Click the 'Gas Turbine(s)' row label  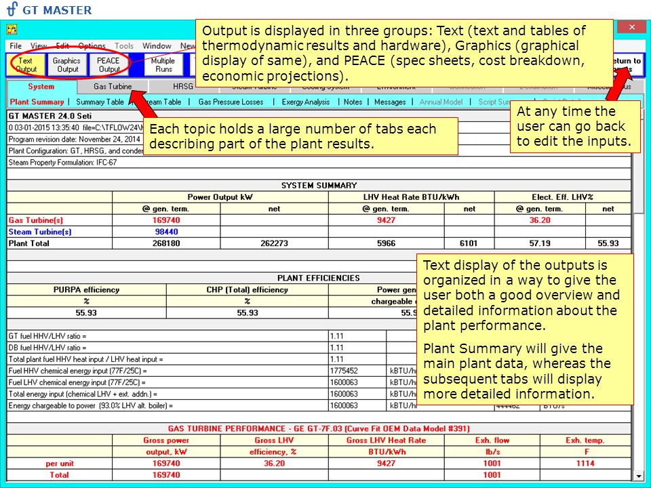pos(36,220)
